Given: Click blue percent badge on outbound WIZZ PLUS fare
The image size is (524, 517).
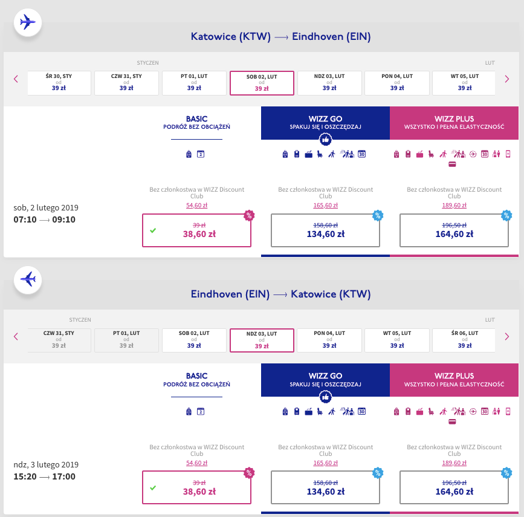Looking at the screenshot, I should (506, 215).
